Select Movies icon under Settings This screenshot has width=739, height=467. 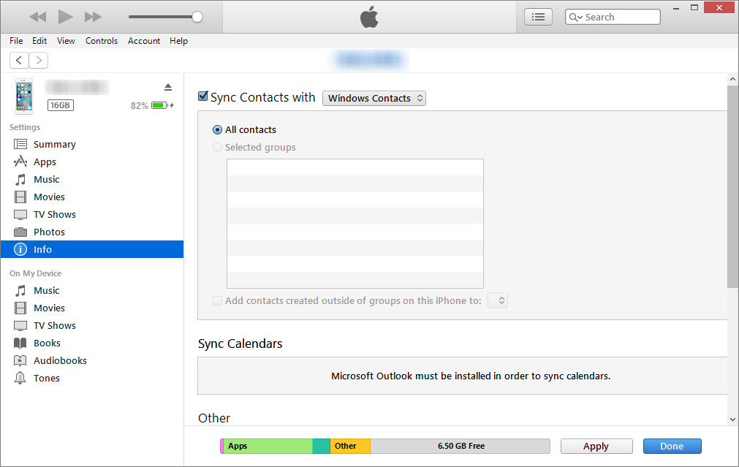pyautogui.click(x=20, y=197)
